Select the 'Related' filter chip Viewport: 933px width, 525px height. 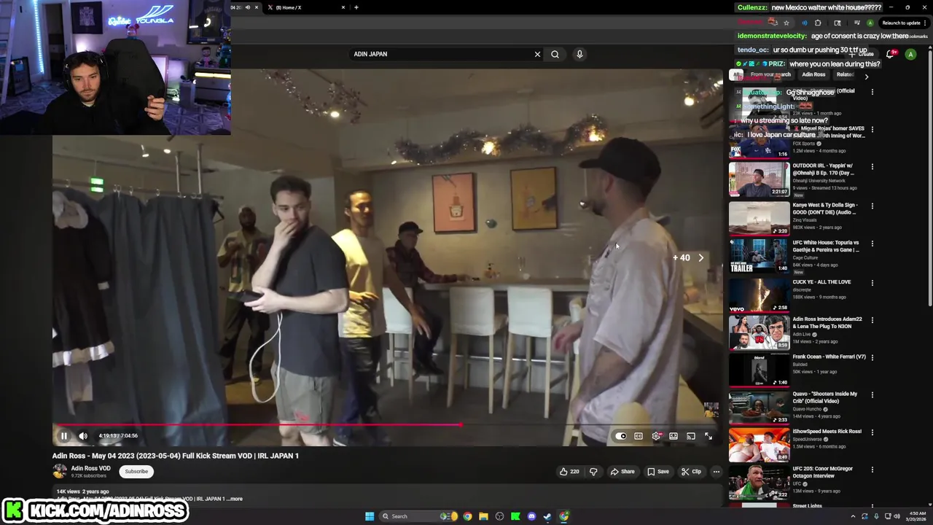[x=846, y=74]
